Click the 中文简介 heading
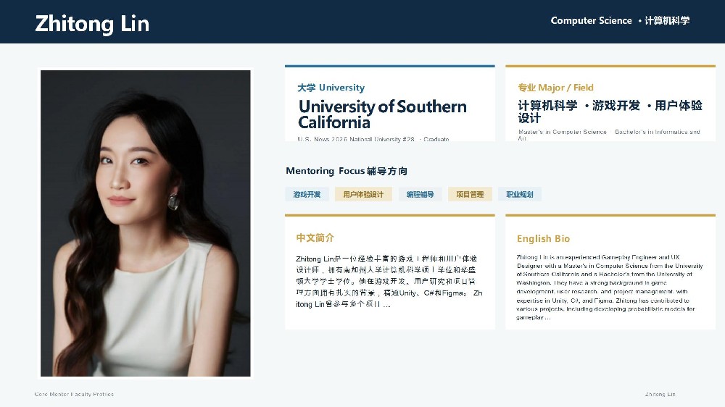Screen dimensions: 725x407 315,238
